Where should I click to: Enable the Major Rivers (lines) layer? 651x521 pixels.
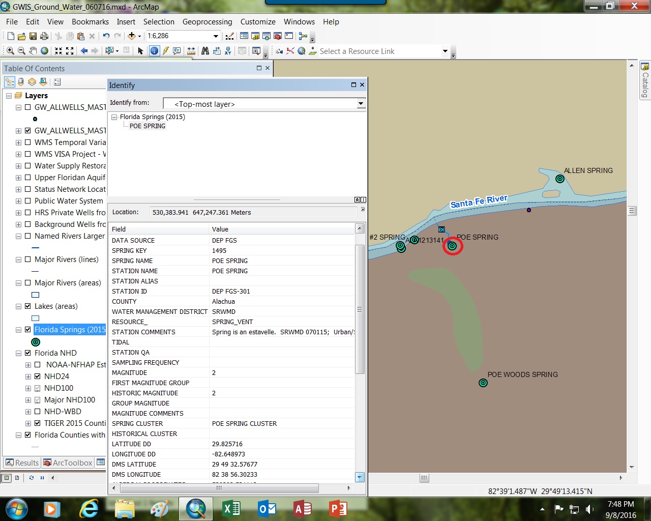tap(28, 259)
